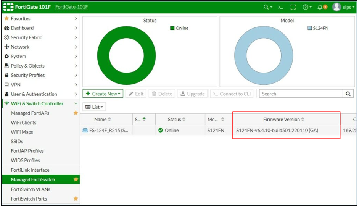Click the S124FN model cell in row

[216, 131]
